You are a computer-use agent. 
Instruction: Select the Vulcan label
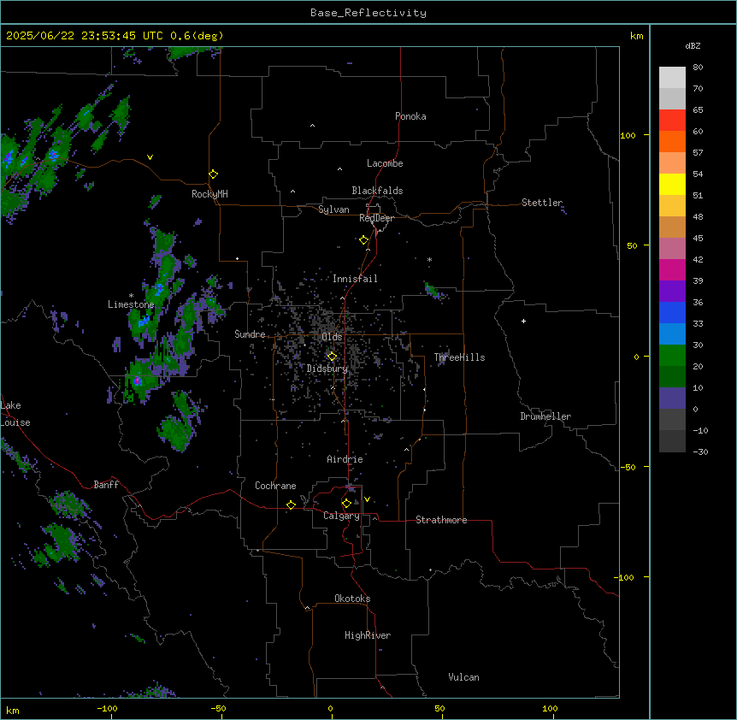click(464, 677)
